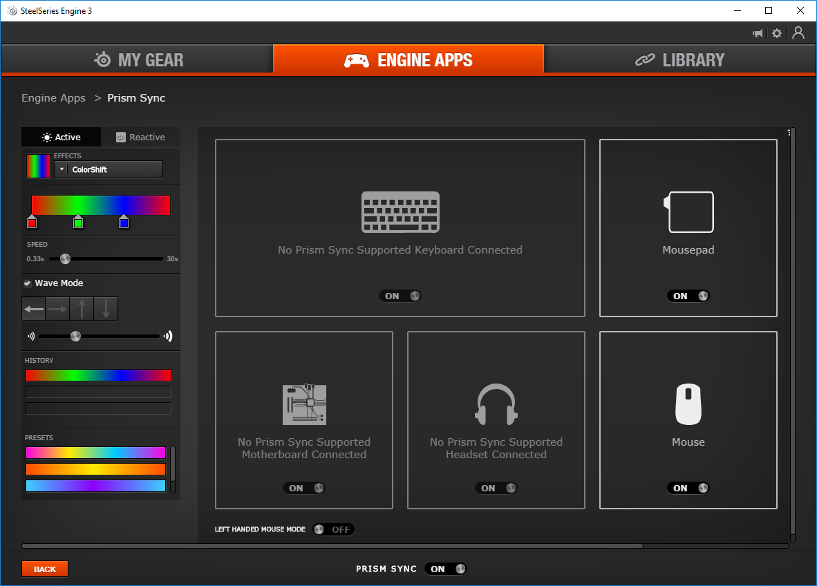This screenshot has height=586, width=817.
Task: Set wave direction to down arrow
Action: [106, 309]
